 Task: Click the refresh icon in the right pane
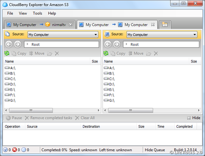pyautogui.click(x=106, y=53)
